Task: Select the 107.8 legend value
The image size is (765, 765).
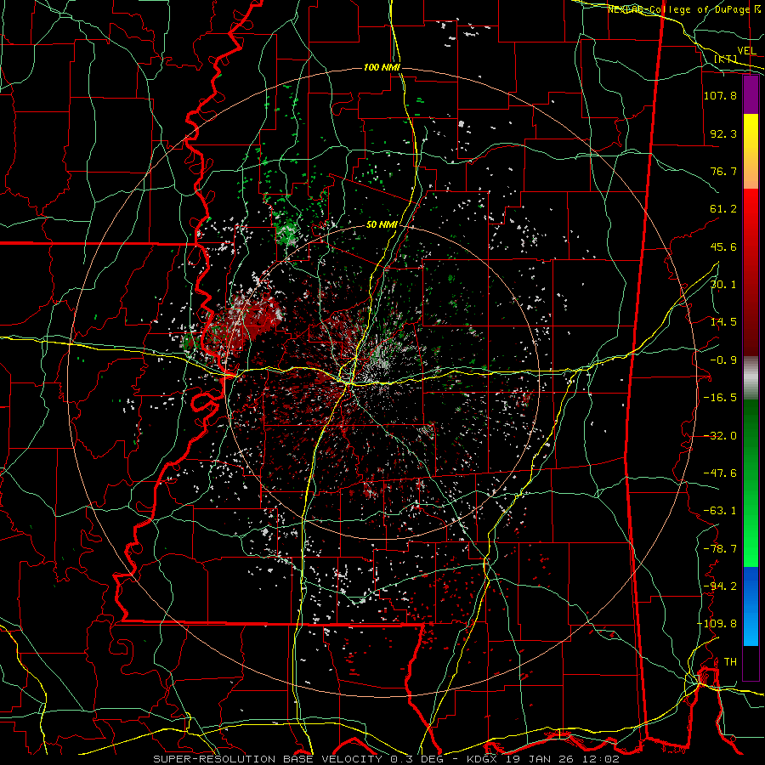Action: (x=720, y=95)
